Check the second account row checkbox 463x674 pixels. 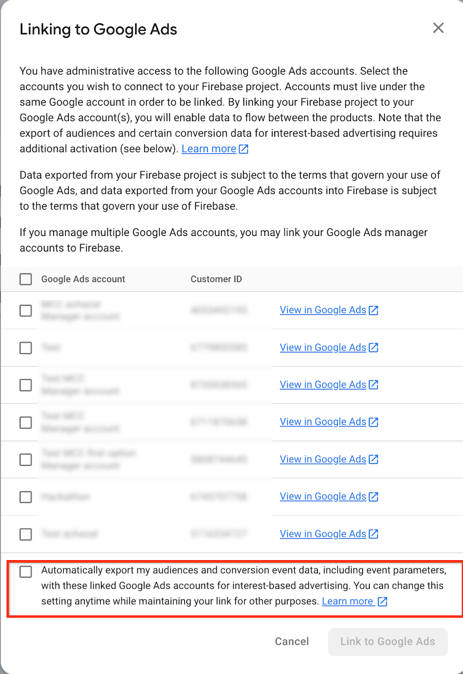point(25,348)
